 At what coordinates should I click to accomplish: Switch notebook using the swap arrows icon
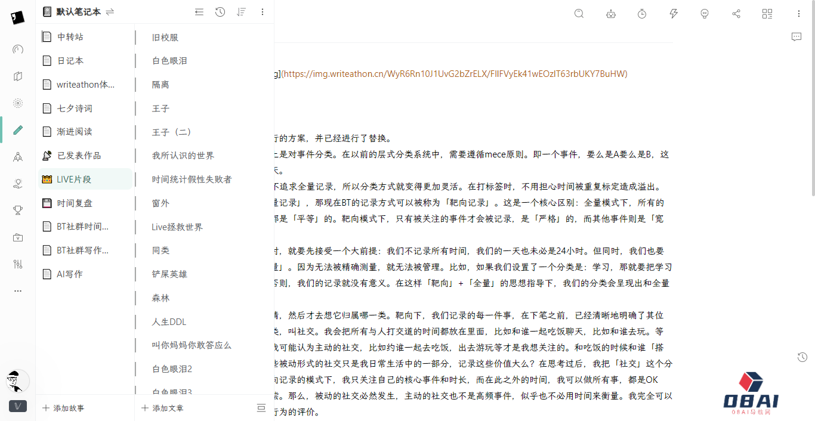coord(110,12)
